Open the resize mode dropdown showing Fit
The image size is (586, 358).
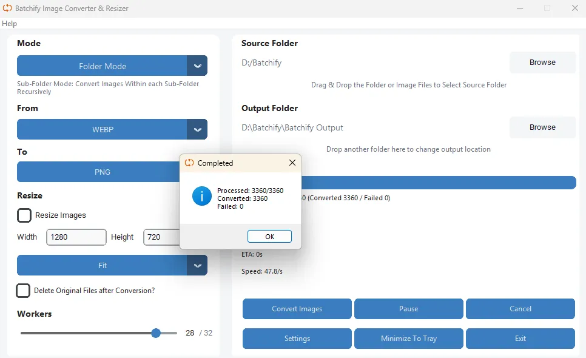[x=103, y=265]
